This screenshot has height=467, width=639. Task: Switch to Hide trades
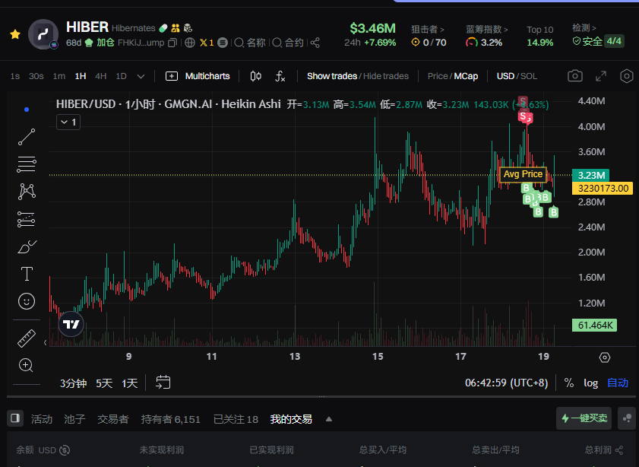point(385,76)
